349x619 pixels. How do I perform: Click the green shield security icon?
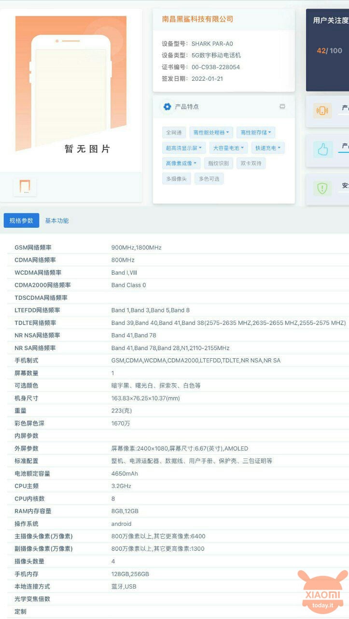322,188
